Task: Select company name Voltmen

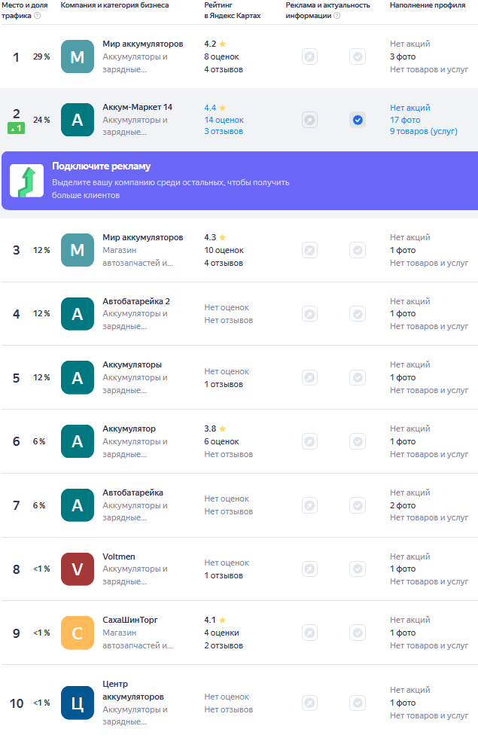Action: point(119,557)
